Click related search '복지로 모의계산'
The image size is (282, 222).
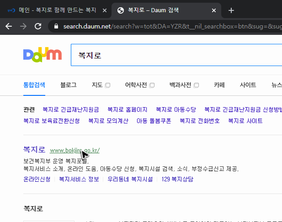[108, 121]
